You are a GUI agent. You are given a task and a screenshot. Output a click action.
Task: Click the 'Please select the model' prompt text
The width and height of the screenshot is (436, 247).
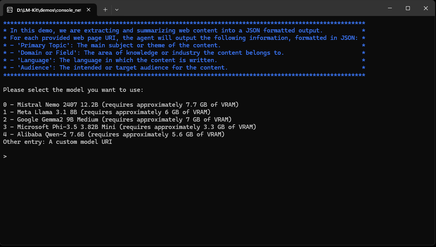point(73,90)
